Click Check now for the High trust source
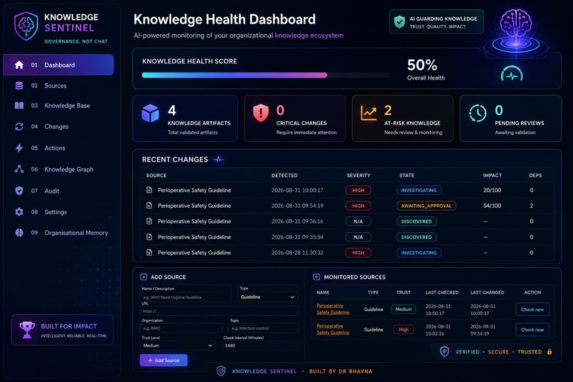This screenshot has height=382, width=573. click(x=532, y=329)
